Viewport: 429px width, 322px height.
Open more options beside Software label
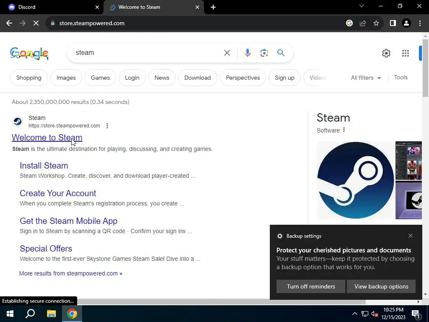tap(344, 130)
